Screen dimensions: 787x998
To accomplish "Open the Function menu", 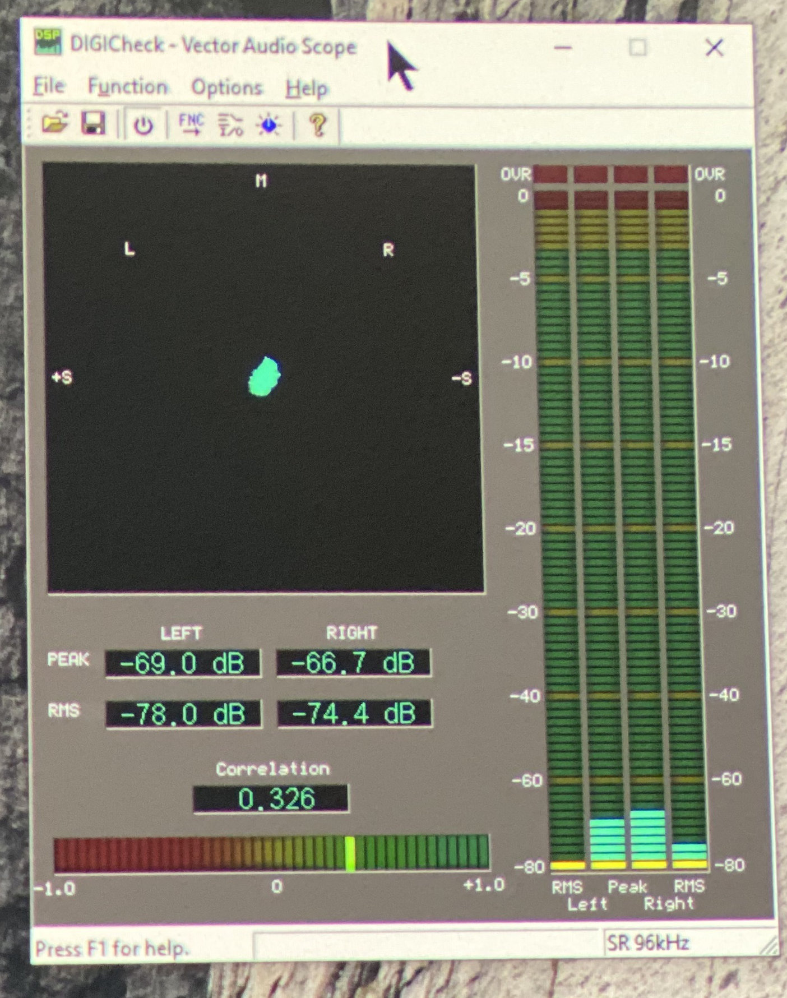I will pyautogui.click(x=128, y=87).
